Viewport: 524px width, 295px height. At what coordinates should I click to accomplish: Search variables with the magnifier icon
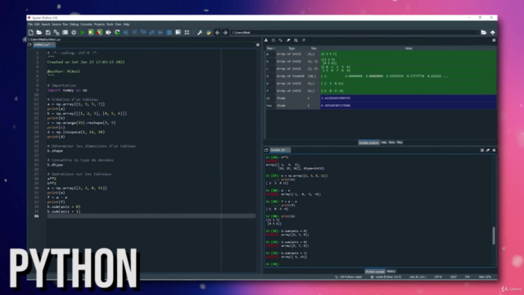click(x=296, y=40)
